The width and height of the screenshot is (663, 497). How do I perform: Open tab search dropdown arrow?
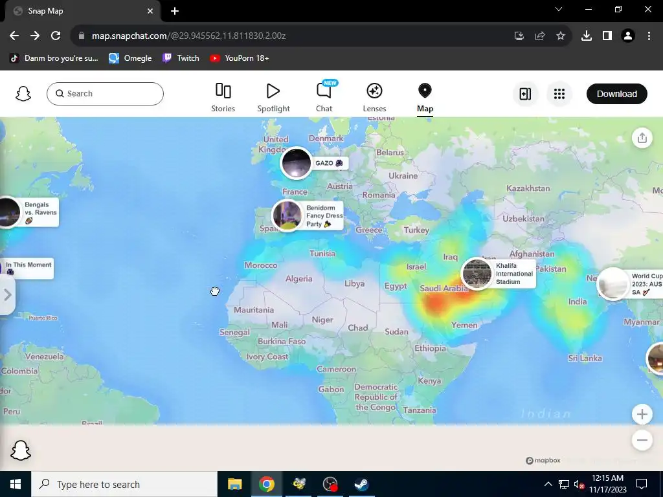click(x=559, y=9)
